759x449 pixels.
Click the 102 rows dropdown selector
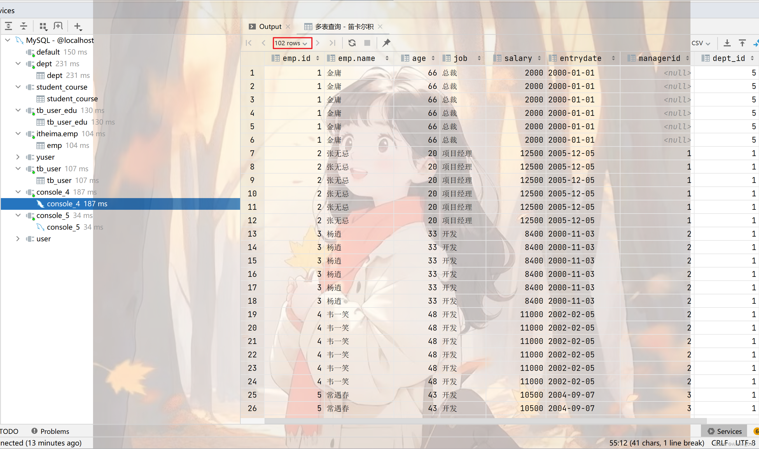pyautogui.click(x=291, y=43)
